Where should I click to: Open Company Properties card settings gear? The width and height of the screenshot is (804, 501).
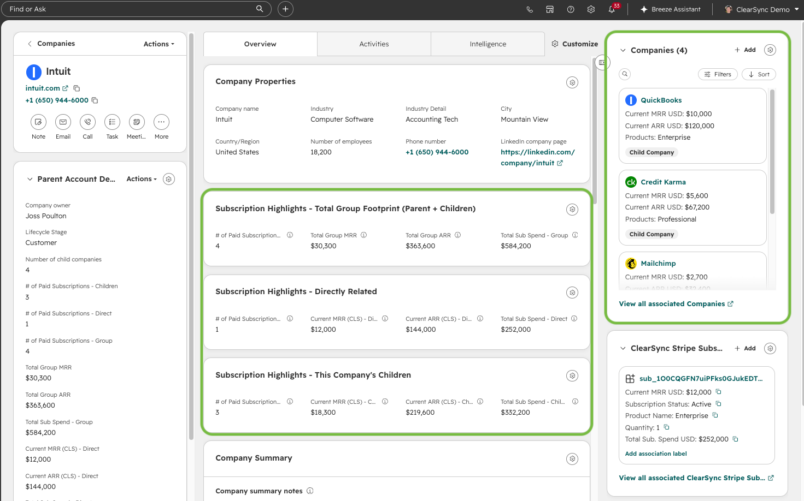(x=572, y=82)
